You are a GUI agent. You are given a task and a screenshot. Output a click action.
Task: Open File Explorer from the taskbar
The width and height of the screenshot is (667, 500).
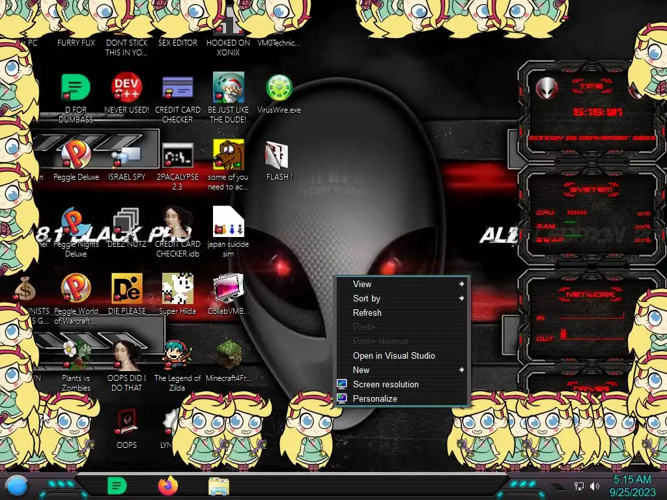(x=219, y=486)
